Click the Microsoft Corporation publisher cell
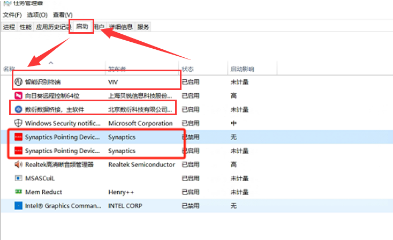This screenshot has height=240, width=393. pyautogui.click(x=140, y=123)
